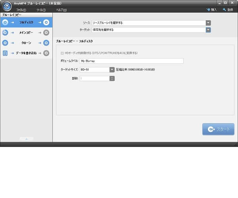Select the クローン copy mode
This screenshot has width=238, height=198.
[27, 43]
